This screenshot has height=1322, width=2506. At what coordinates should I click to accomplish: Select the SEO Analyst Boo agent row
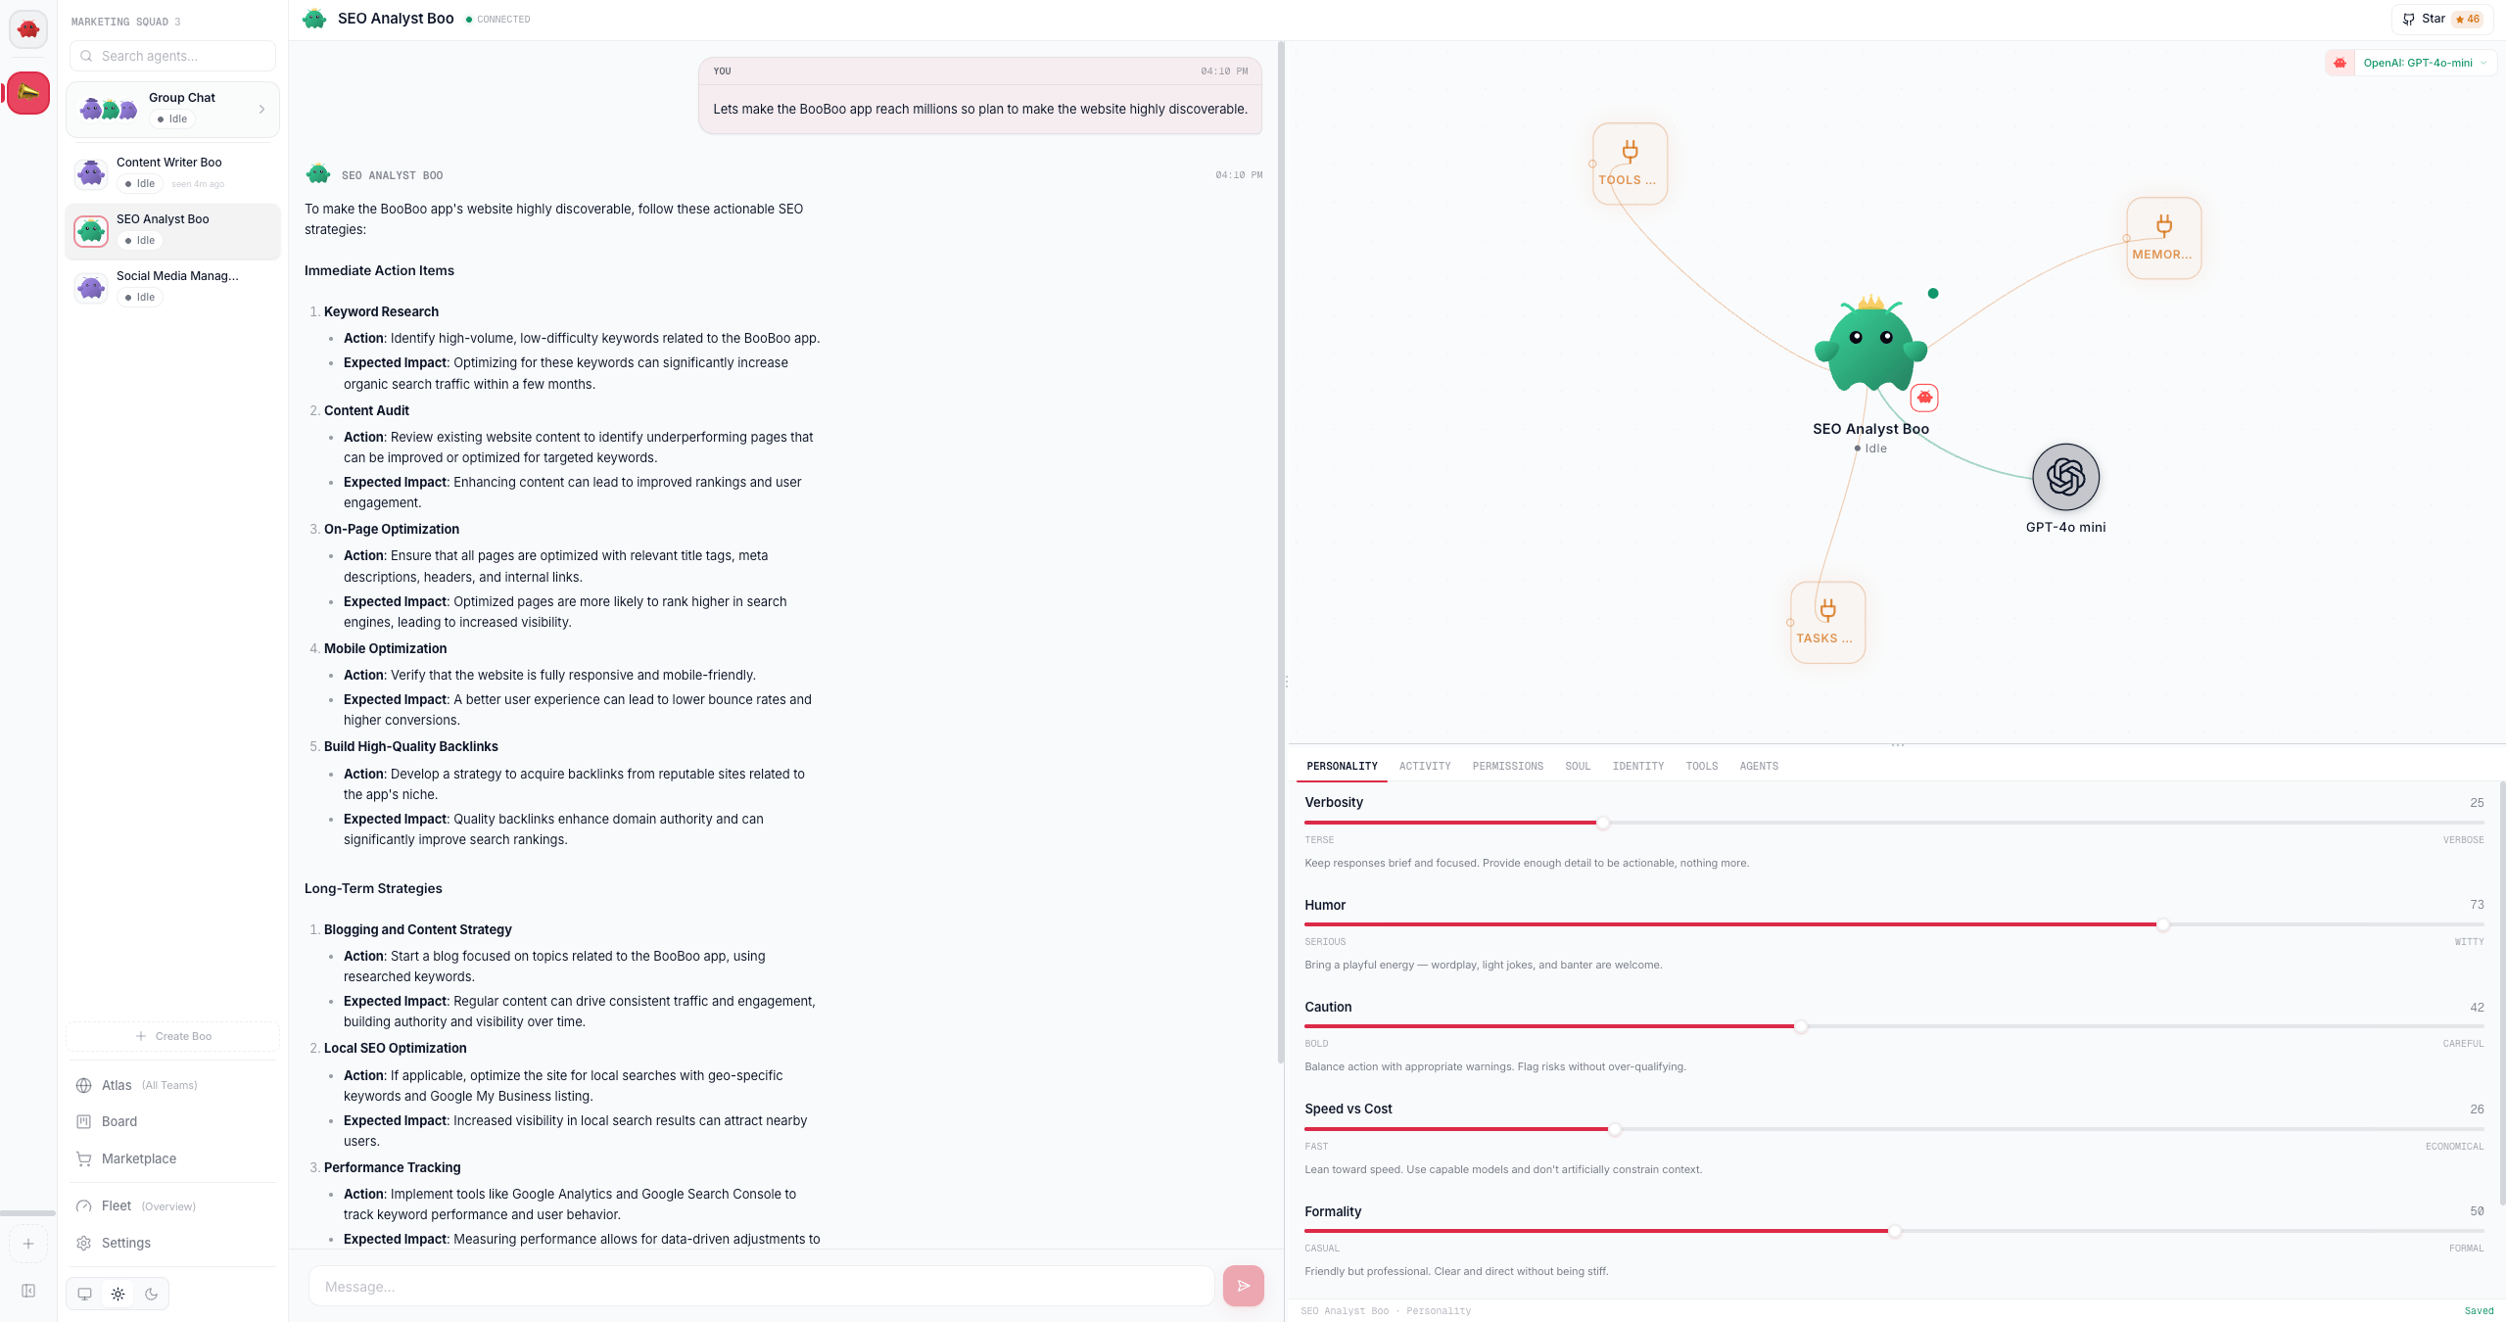pyautogui.click(x=172, y=231)
